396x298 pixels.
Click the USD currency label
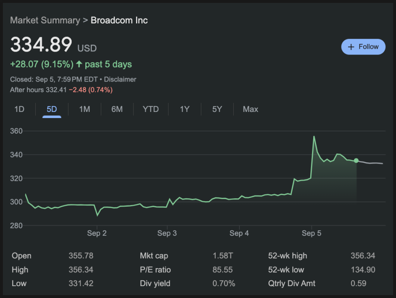pyautogui.click(x=87, y=48)
